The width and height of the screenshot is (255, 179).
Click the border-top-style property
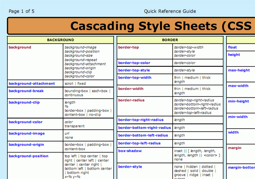tap(134, 70)
